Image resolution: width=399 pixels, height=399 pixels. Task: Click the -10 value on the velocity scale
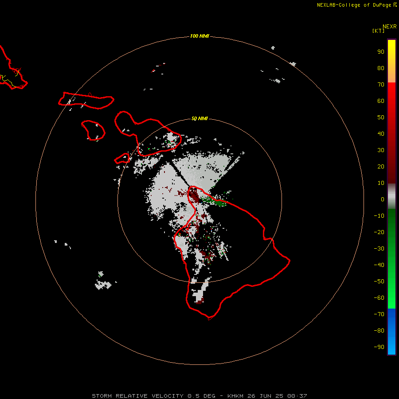(379, 216)
